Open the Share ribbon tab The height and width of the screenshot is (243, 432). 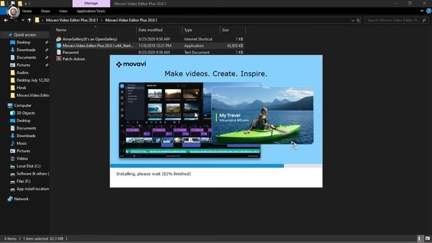[x=45, y=11]
